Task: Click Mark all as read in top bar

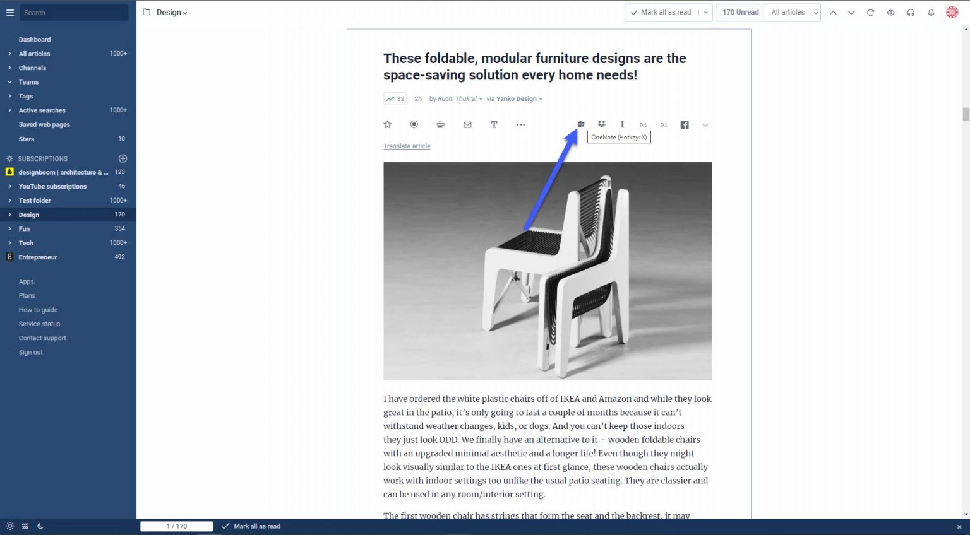Action: click(x=662, y=13)
